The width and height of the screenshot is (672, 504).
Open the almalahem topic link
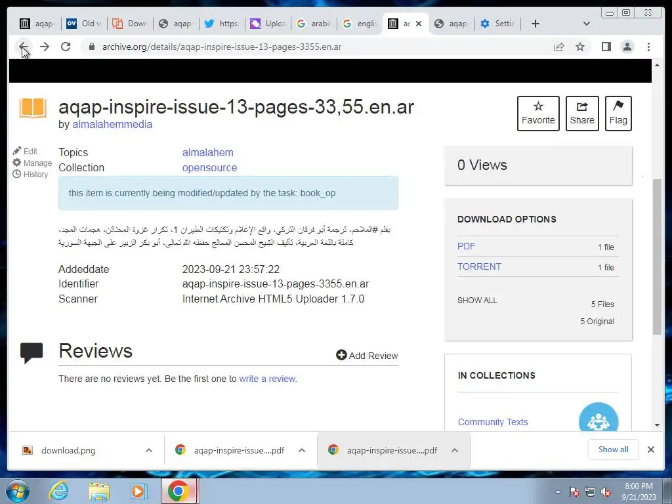tap(207, 152)
